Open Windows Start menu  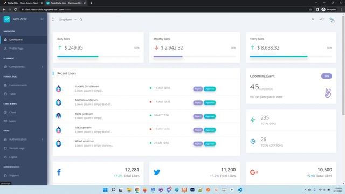106,190
